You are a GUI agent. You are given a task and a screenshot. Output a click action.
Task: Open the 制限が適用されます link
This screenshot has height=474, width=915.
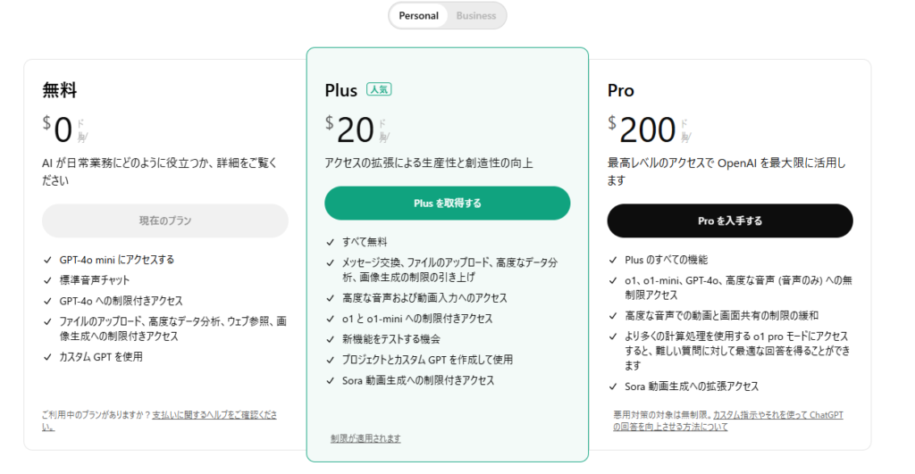tap(365, 438)
